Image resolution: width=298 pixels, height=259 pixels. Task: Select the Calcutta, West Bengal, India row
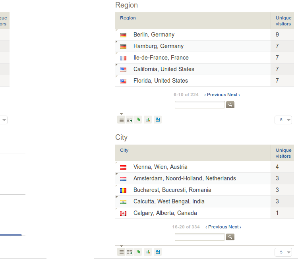(205, 201)
